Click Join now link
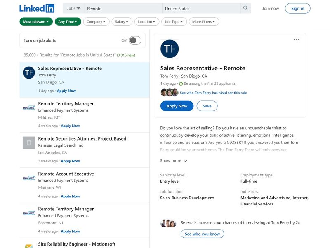Viewport: 330px width, 248px height. coord(271,8)
